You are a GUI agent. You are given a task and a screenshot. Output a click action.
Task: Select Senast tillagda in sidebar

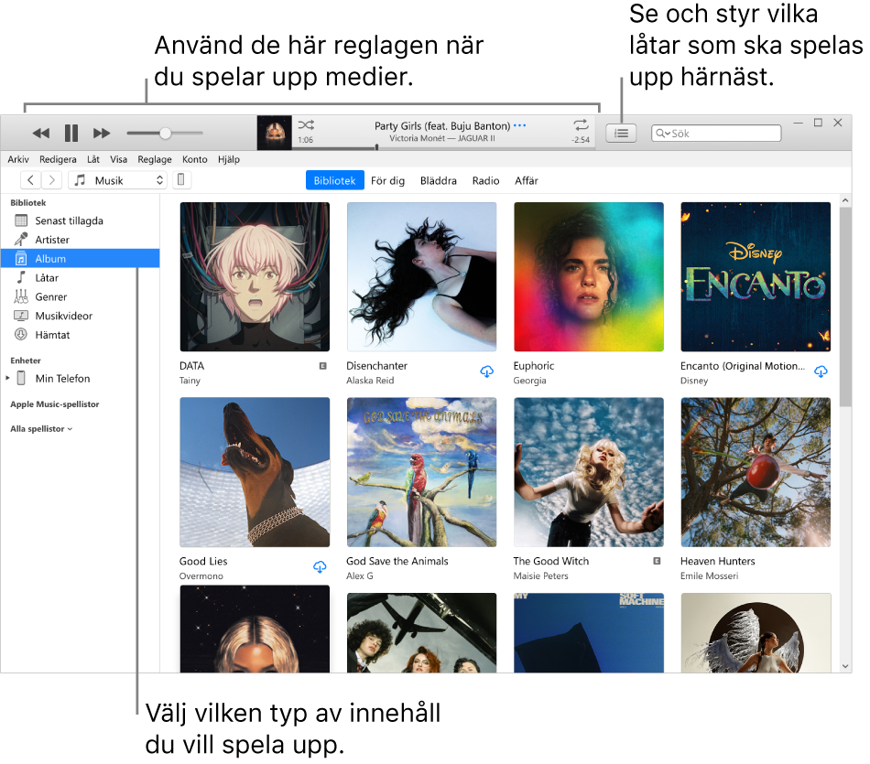(80, 221)
